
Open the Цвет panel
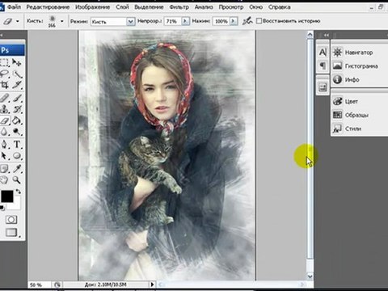pos(359,101)
